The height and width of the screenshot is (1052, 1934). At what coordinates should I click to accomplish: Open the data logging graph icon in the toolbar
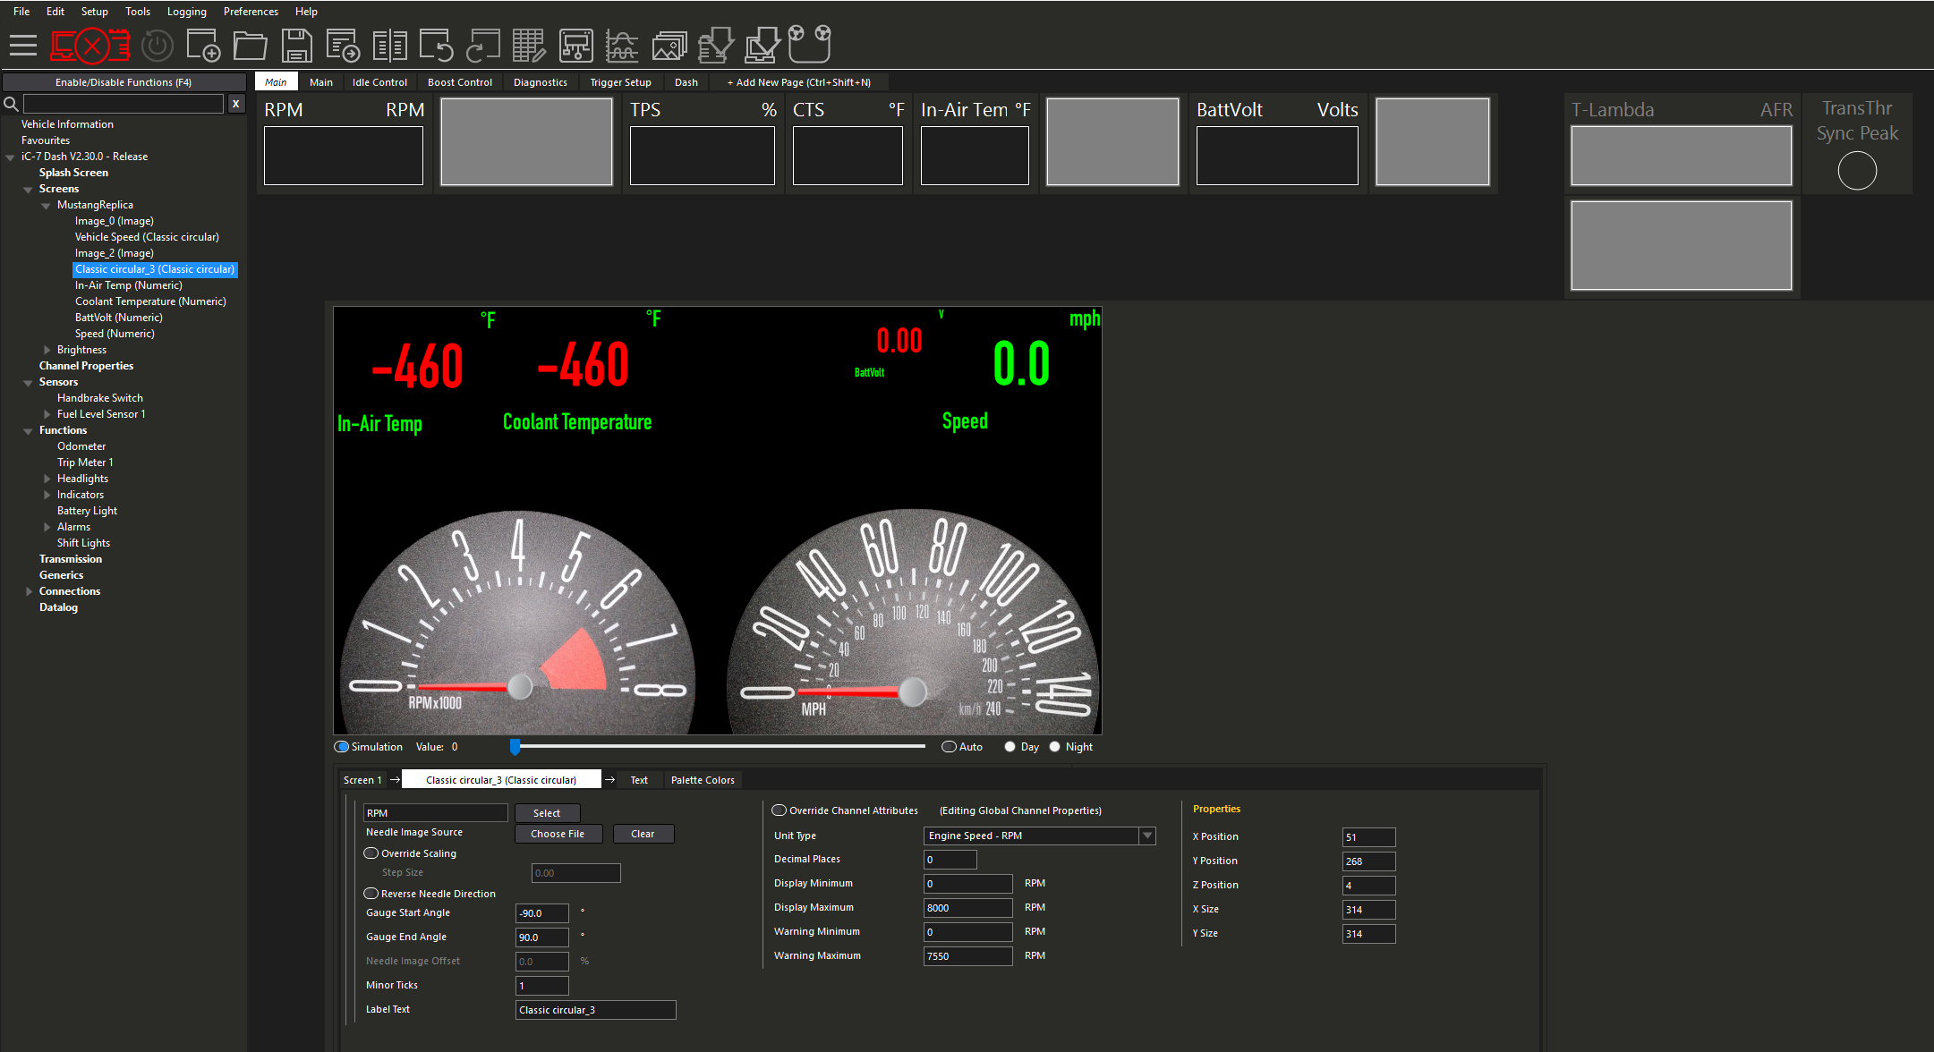pyautogui.click(x=622, y=44)
